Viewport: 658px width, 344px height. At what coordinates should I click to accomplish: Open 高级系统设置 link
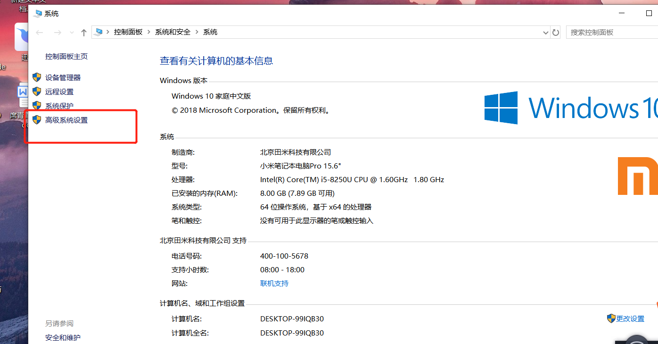(x=66, y=120)
